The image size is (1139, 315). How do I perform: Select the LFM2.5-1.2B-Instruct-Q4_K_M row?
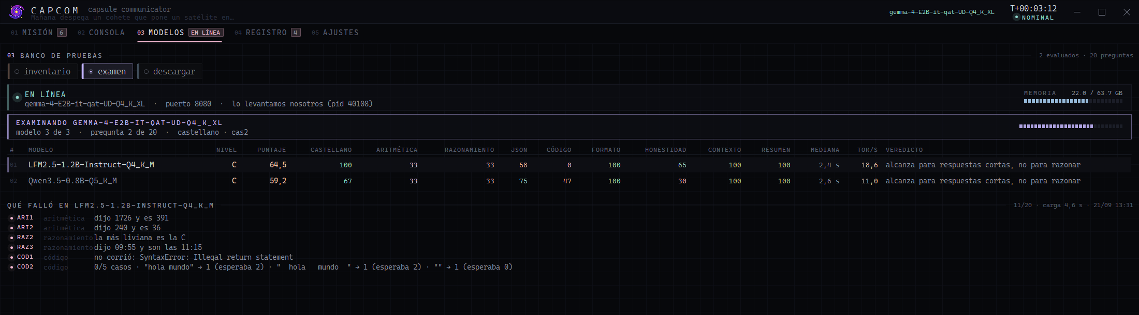(569, 165)
